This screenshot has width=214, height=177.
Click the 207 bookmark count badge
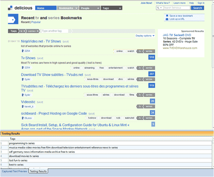pyautogui.click(x=152, y=74)
